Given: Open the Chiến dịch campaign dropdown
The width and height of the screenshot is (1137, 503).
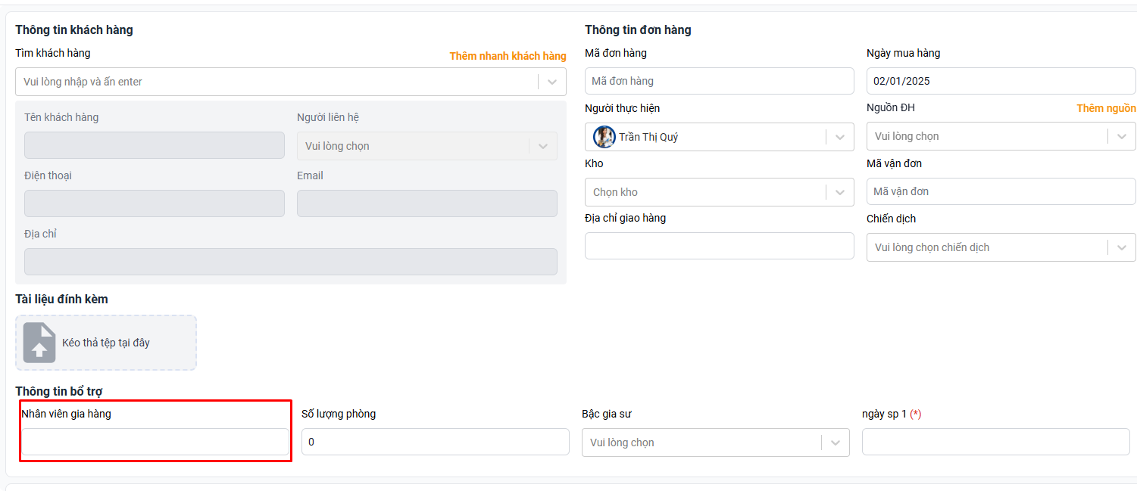Looking at the screenshot, I should [1122, 247].
